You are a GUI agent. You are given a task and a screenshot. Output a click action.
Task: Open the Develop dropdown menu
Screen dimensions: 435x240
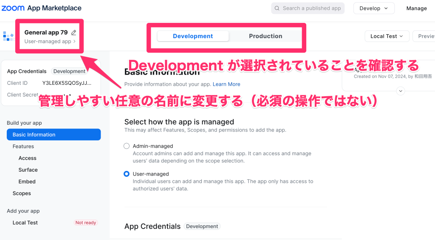pyautogui.click(x=374, y=8)
